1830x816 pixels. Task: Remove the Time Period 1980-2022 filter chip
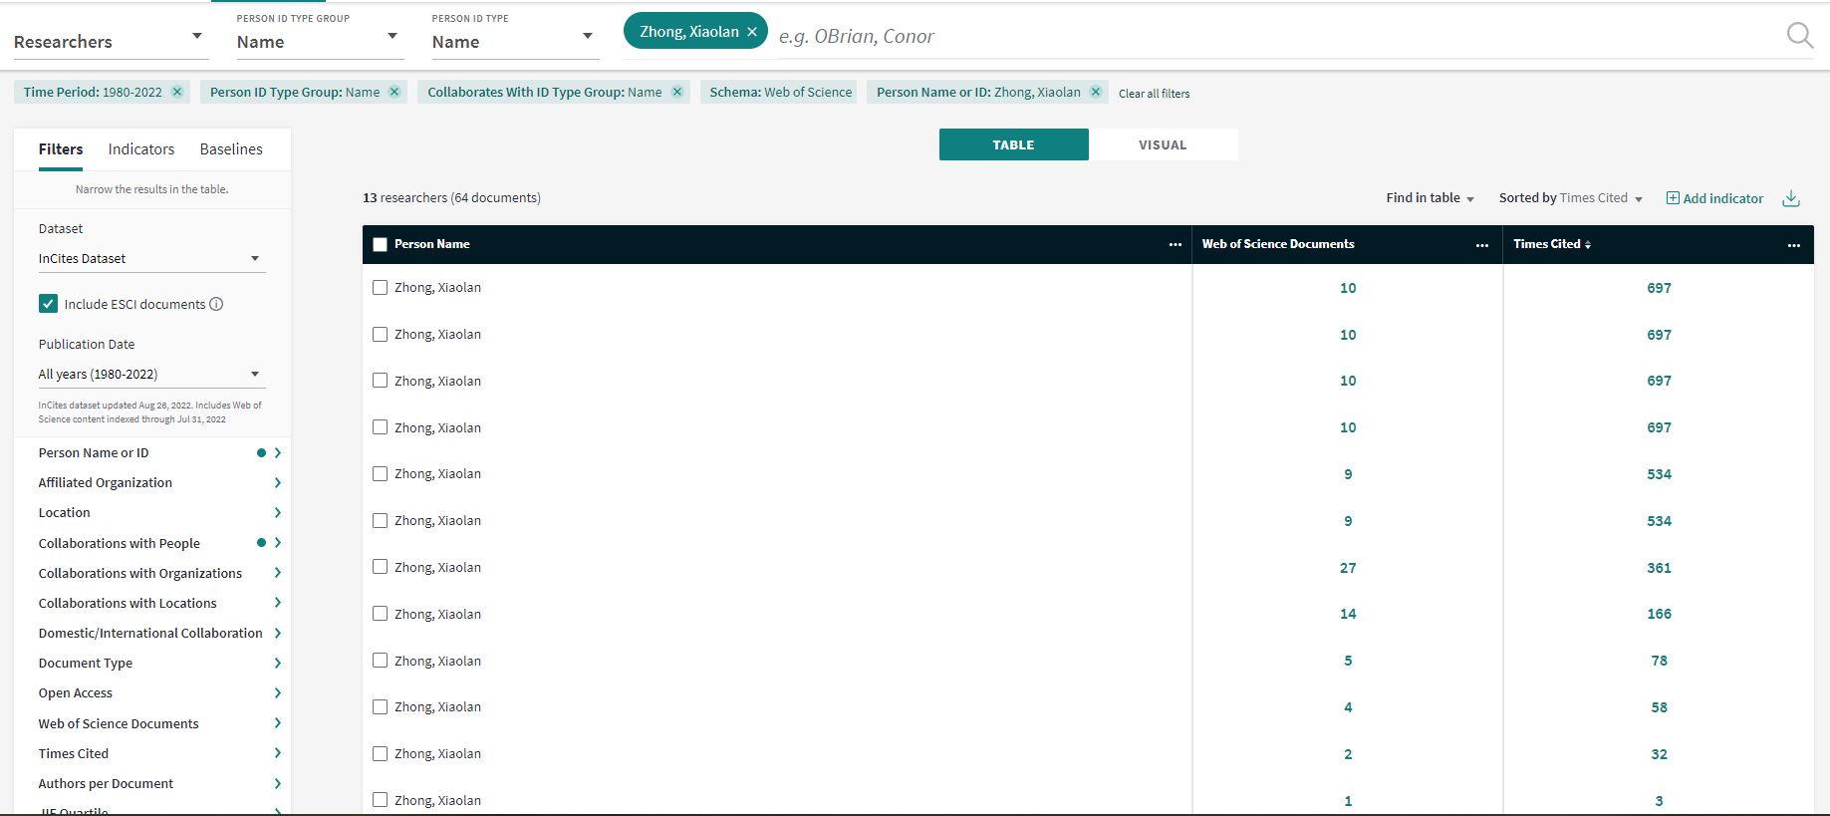click(x=177, y=92)
